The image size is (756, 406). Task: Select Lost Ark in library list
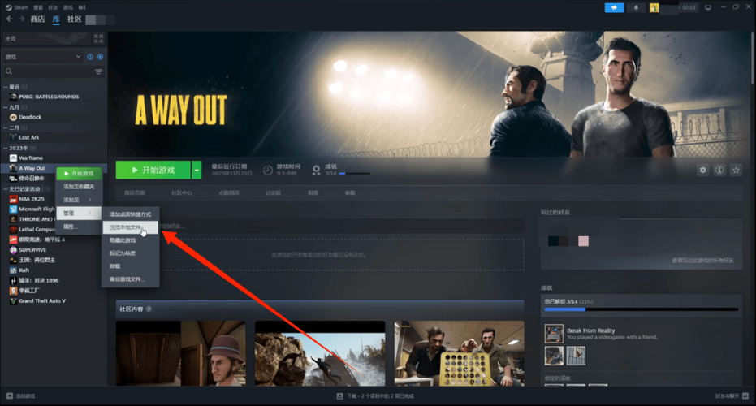29,137
